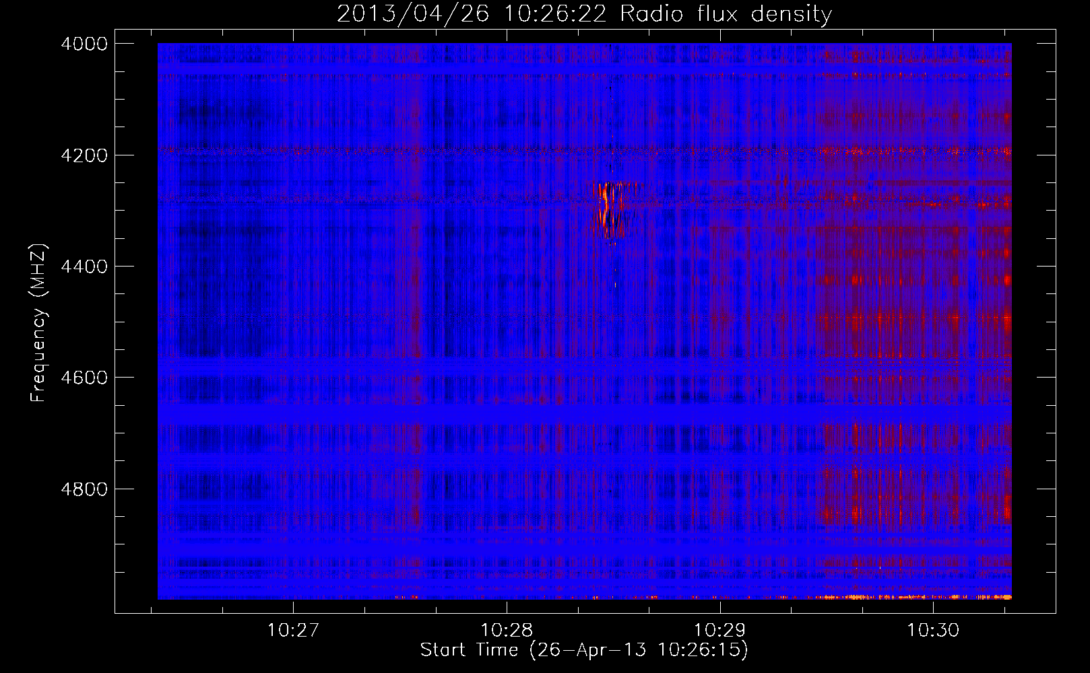Click the 'Start Time (26-Apr-13 10:26:15)' axis label
The width and height of the screenshot is (1090, 673).
click(x=584, y=650)
